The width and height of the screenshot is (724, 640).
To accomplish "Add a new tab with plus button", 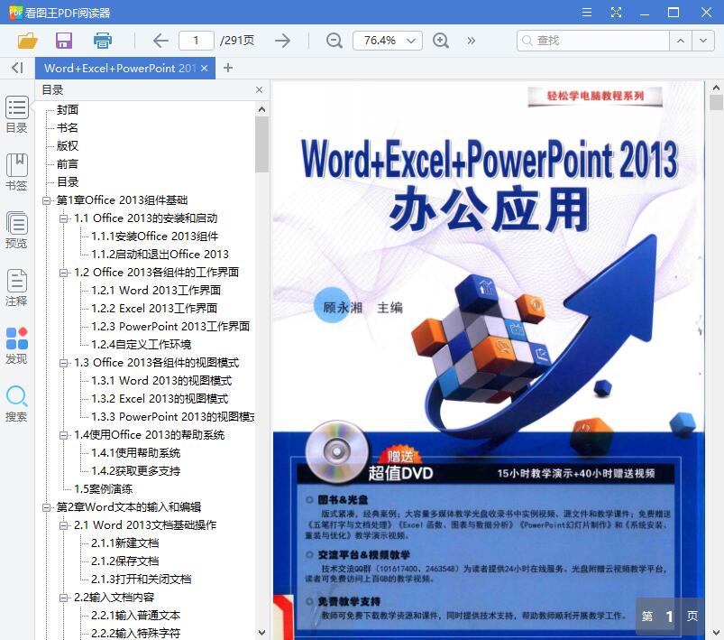I will [227, 68].
